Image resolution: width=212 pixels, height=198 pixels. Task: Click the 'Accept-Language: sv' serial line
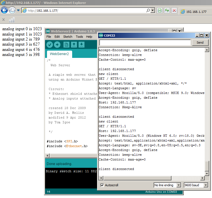pyautogui.click(x=117, y=88)
